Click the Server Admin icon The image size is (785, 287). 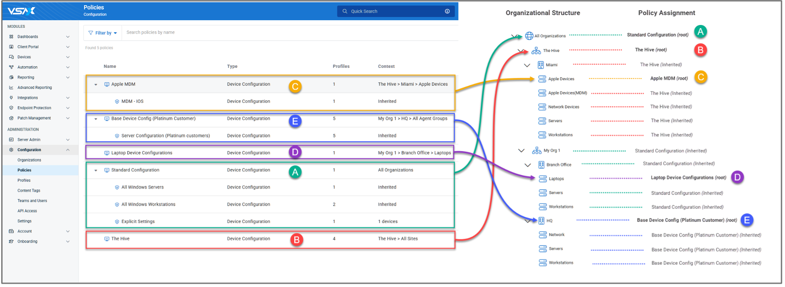click(11, 140)
